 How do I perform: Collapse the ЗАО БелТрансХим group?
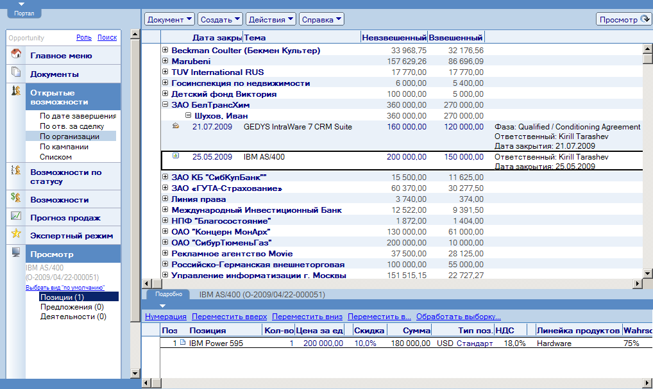(x=165, y=104)
